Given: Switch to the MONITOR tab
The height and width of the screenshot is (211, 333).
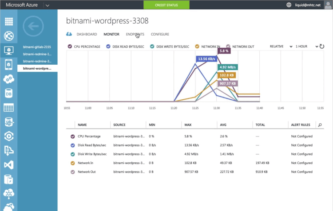Looking at the screenshot, I should 111,34.
